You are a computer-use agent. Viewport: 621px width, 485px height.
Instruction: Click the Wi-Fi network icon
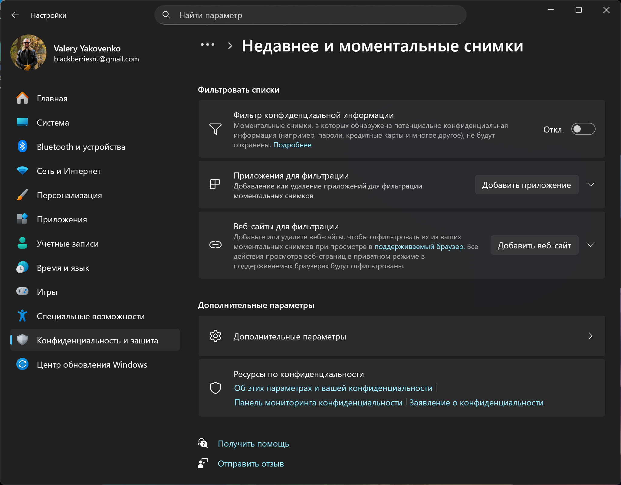coord(22,171)
